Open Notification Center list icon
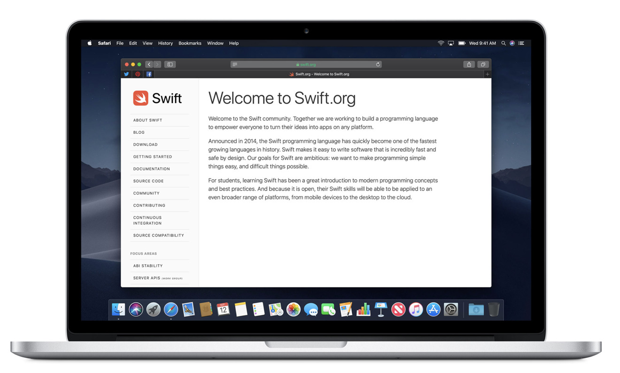 click(521, 43)
